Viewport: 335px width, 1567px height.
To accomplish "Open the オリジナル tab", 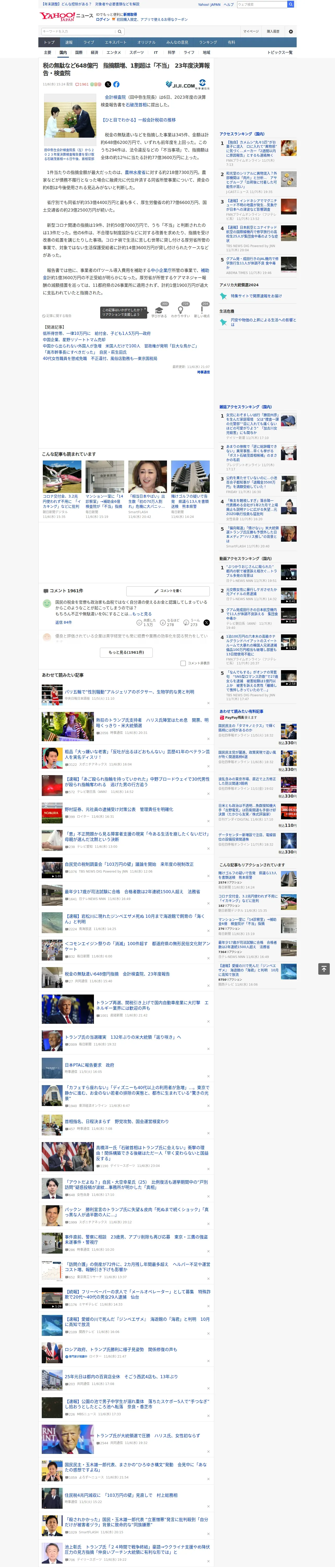I will click(147, 43).
